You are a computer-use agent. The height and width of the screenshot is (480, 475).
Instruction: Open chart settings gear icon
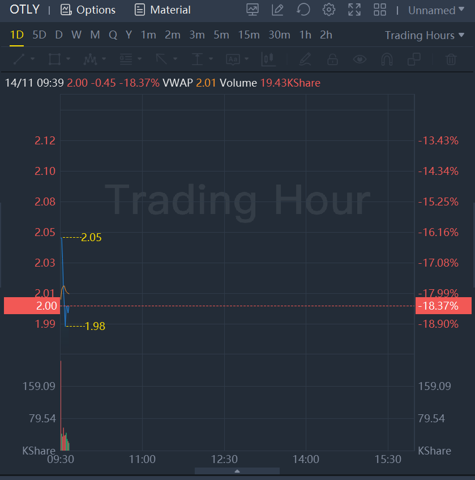coord(328,10)
